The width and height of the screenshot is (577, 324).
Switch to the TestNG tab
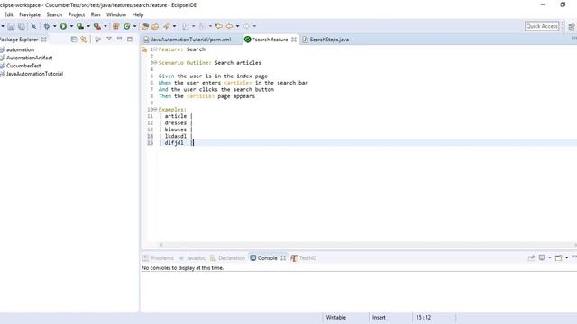click(304, 258)
